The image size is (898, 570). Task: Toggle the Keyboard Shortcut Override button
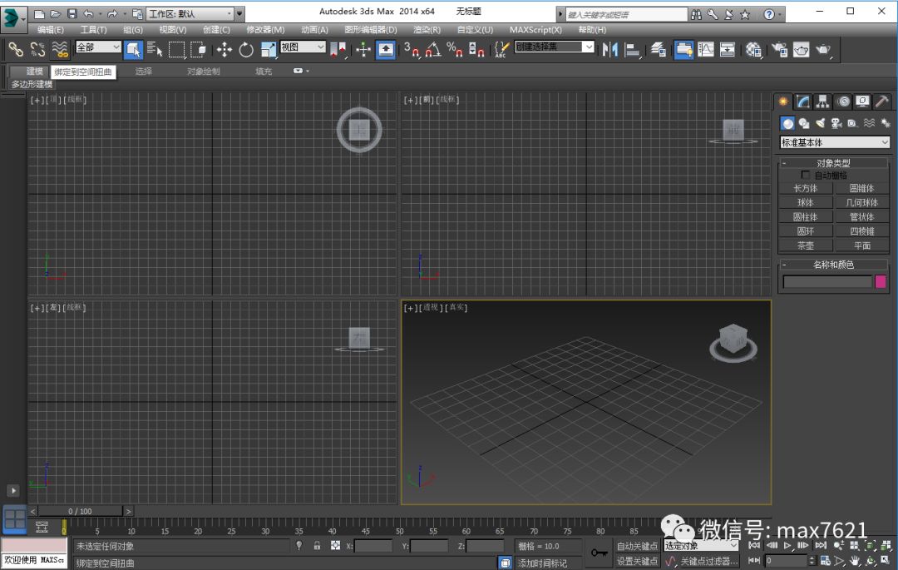click(x=386, y=50)
